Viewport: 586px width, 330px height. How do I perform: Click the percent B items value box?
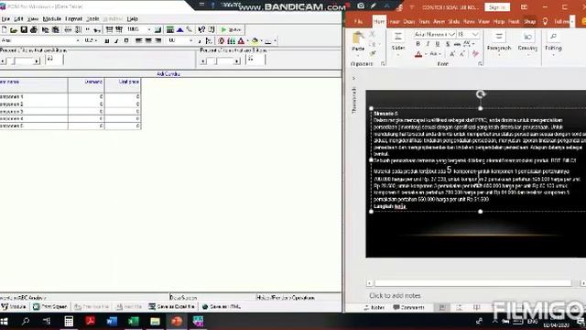(255, 60)
